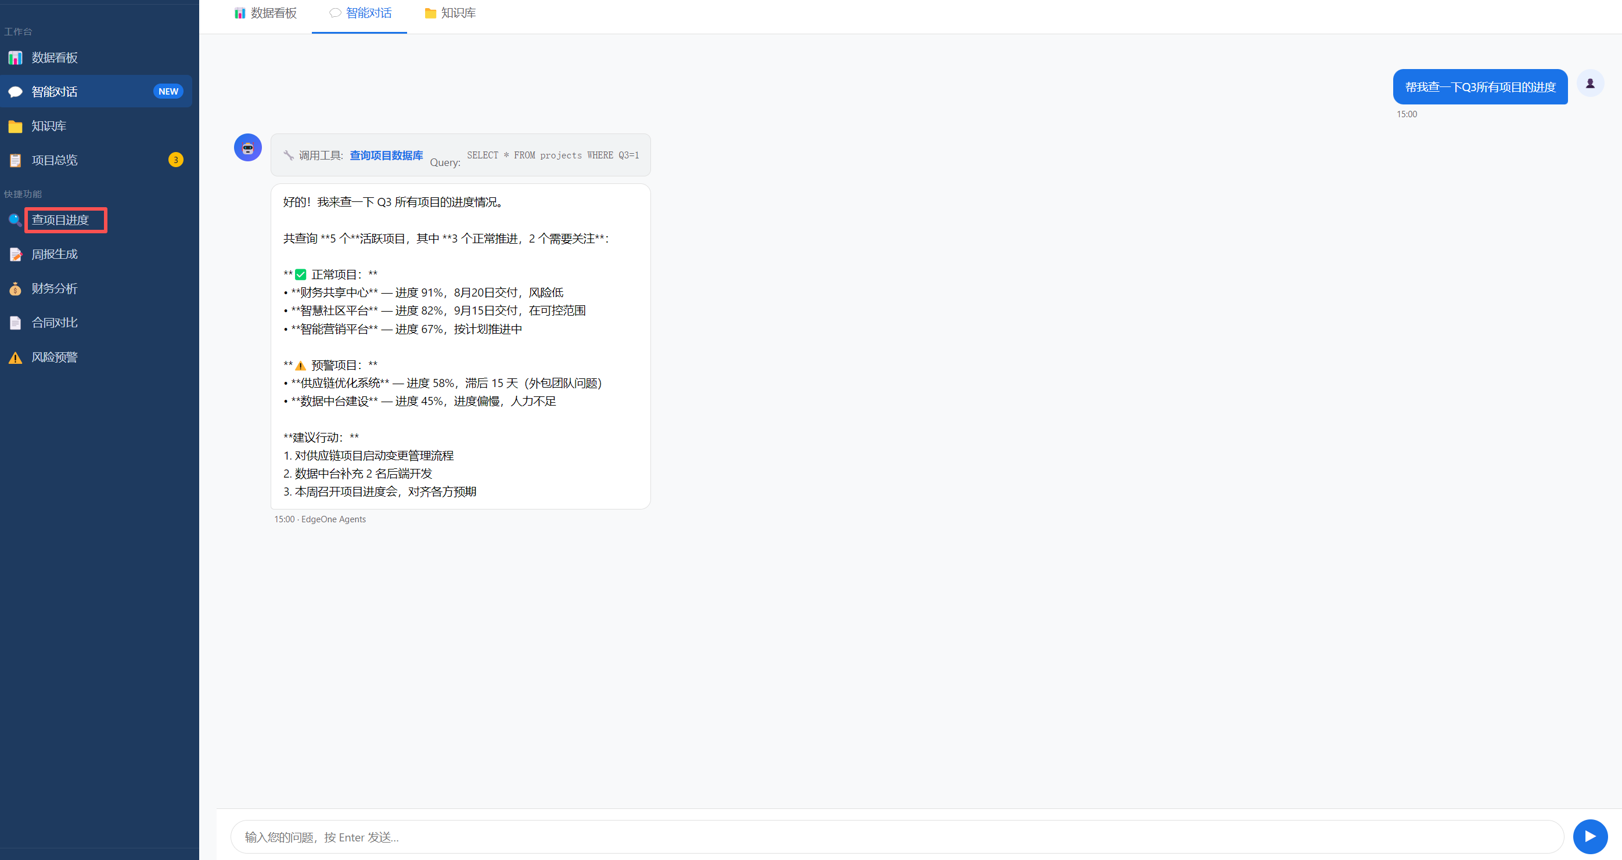Click the blue send arrow button

1590,837
